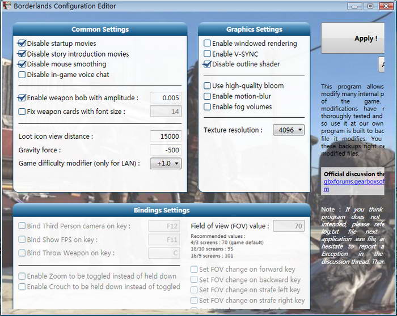This screenshot has height=316, width=397.
Task: Click the '16/10 screens : 95' recommendation text
Action: pyautogui.click(x=212, y=249)
